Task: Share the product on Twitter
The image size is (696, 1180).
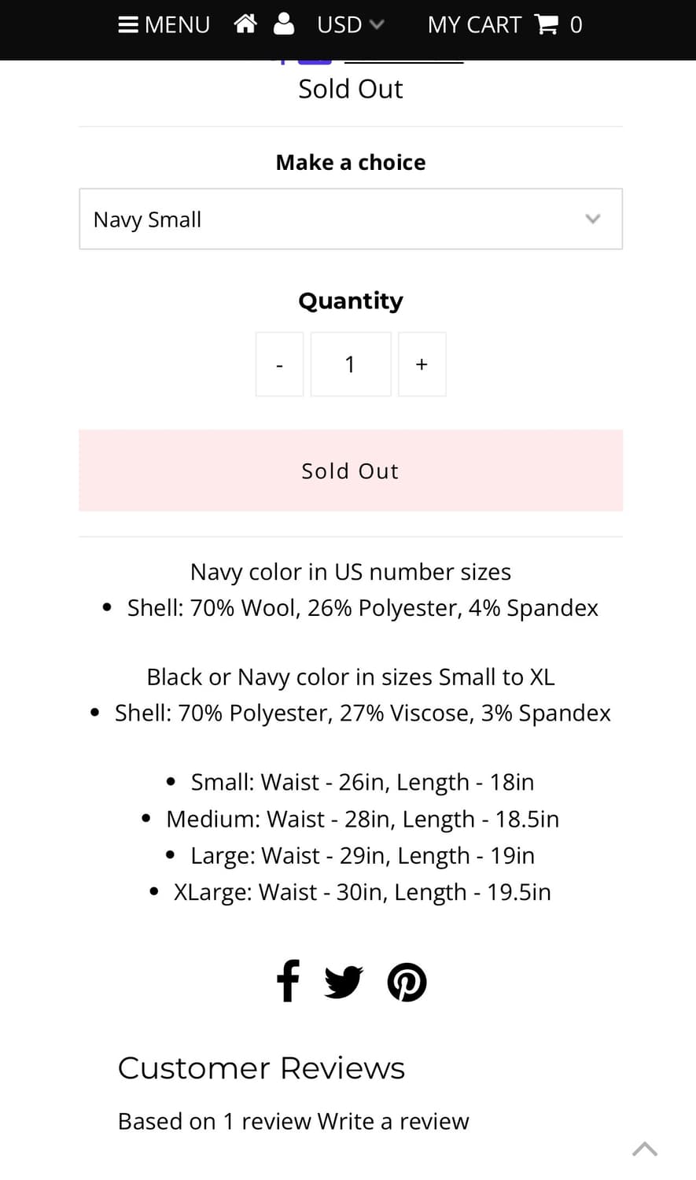Action: [344, 982]
